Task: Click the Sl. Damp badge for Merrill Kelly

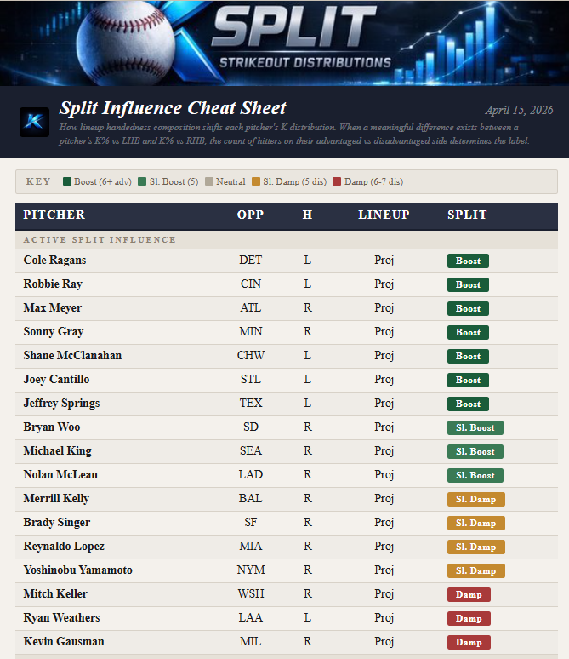Action: click(476, 499)
